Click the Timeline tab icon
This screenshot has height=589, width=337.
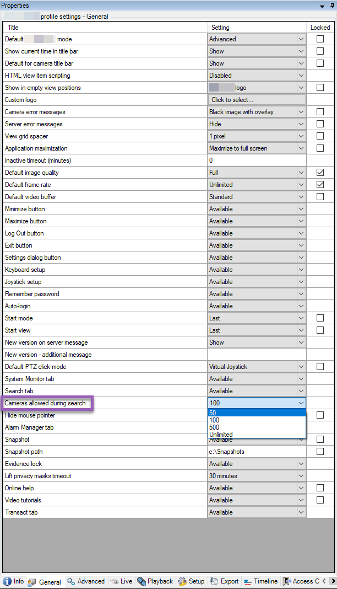point(247,581)
